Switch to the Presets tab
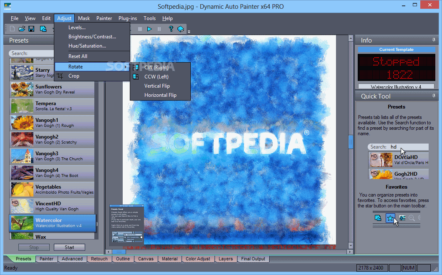 tap(23, 259)
